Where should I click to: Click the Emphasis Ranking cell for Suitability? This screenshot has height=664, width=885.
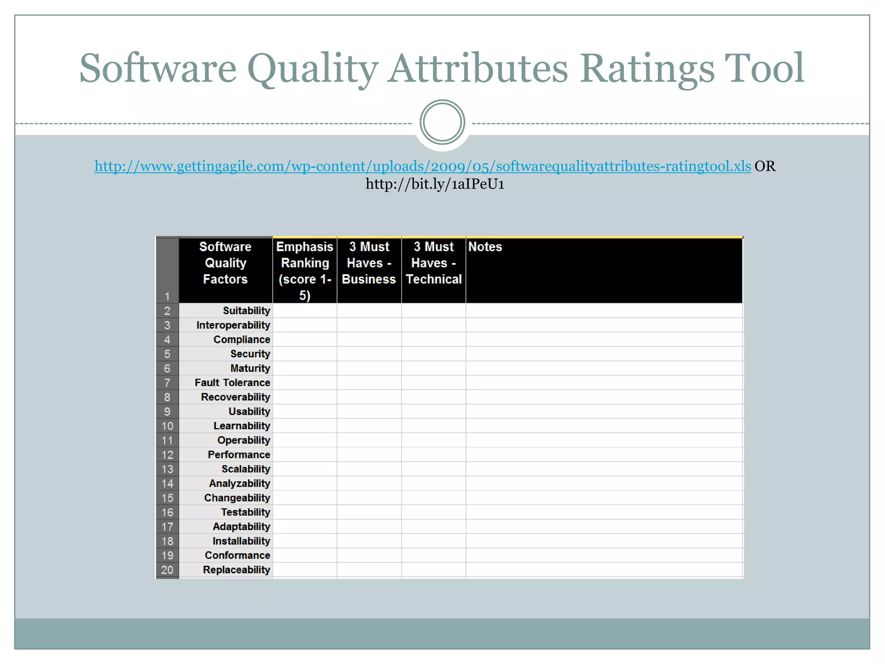[305, 311]
